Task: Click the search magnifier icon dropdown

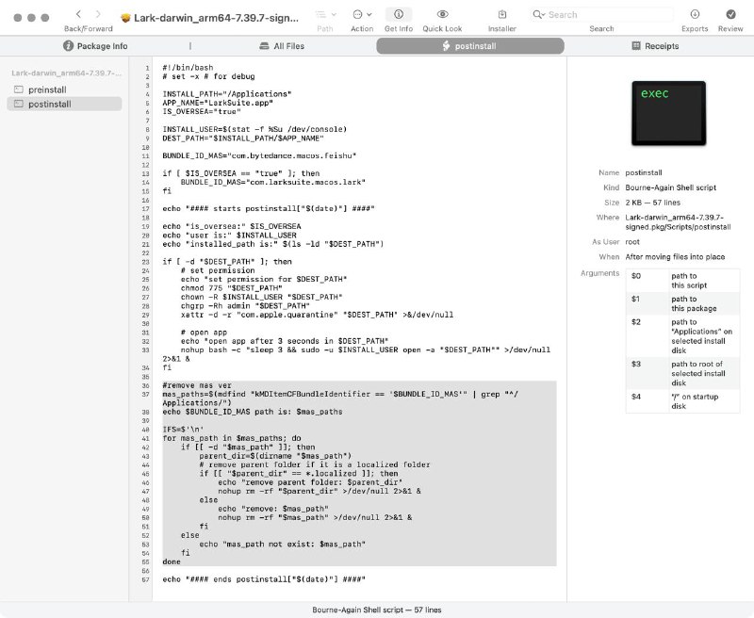Action: tap(538, 15)
